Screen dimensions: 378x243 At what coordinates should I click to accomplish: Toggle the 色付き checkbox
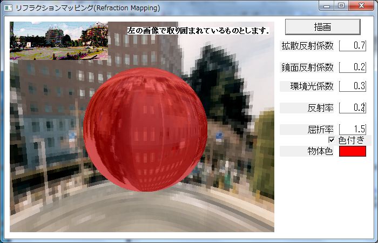(332, 140)
